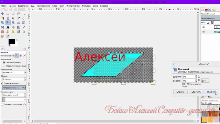Reset colors to default black and white
This screenshot has width=220, height=124.
tap(9, 45)
